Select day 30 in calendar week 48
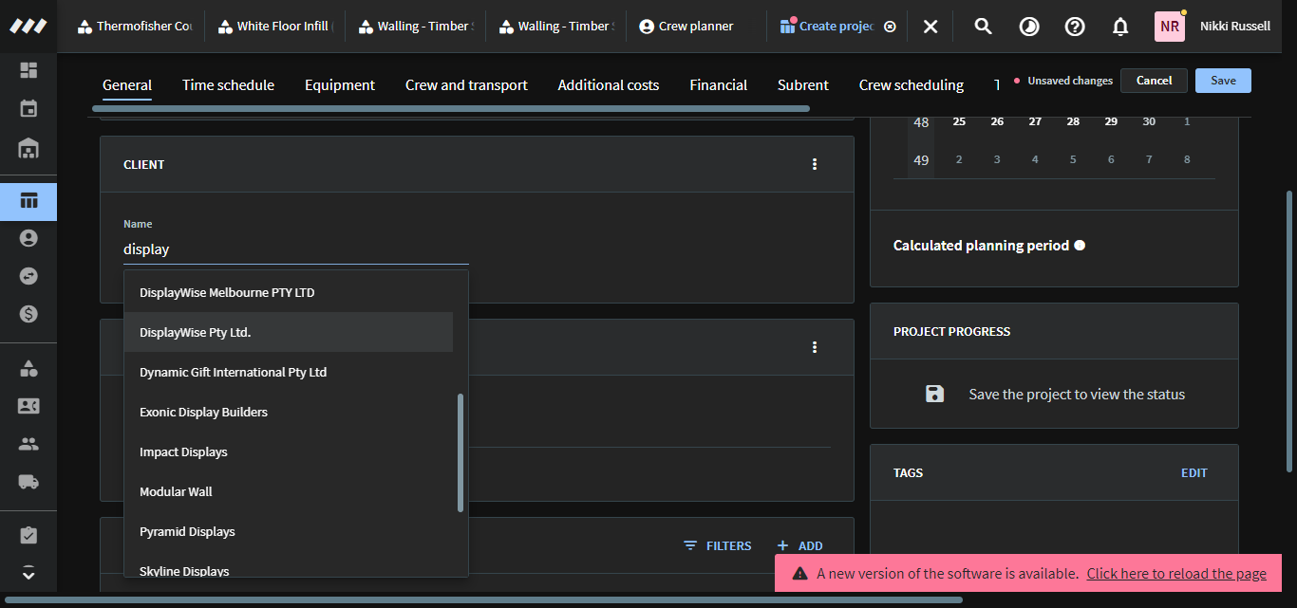 (x=1149, y=121)
